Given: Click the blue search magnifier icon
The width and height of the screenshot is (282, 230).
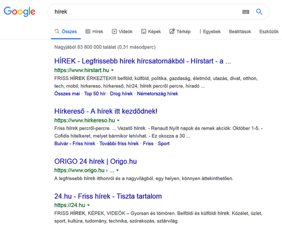Looking at the screenshot, I should [259, 12].
